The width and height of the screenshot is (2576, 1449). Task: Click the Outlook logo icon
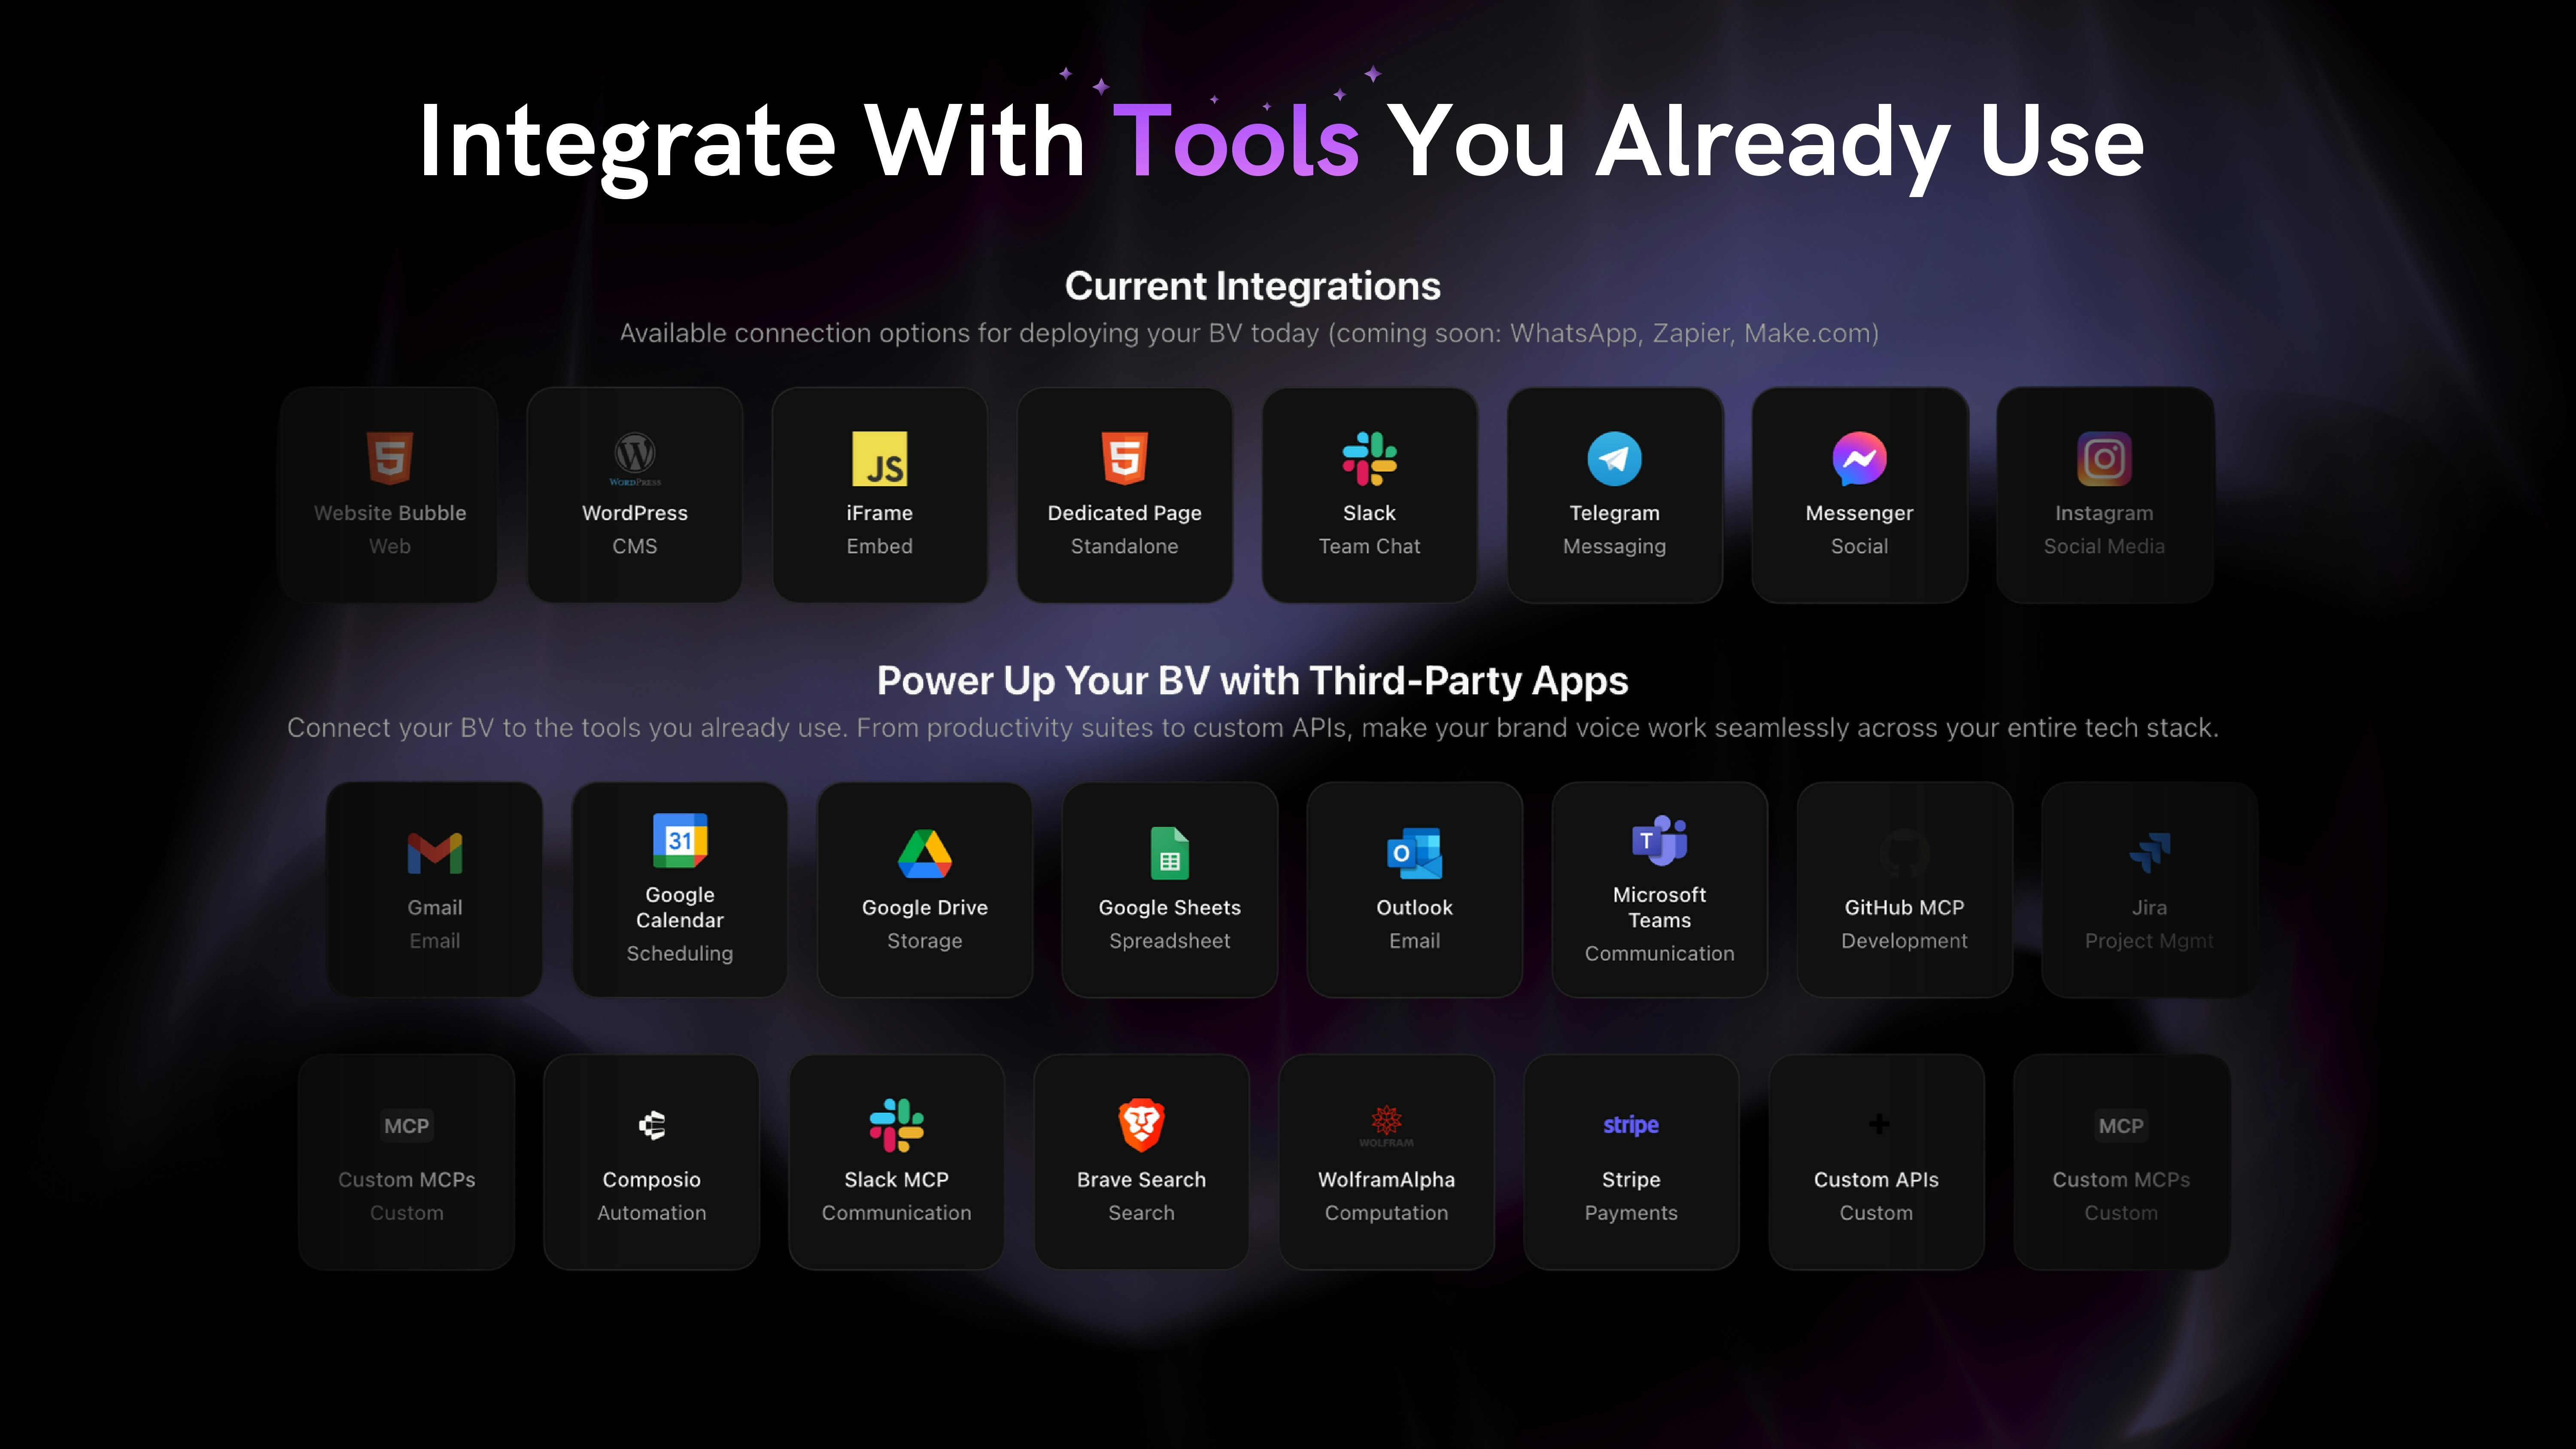pos(1415,853)
